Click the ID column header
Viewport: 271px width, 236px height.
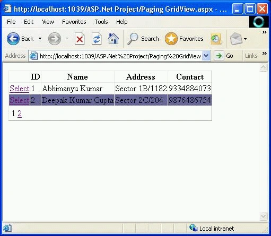pyautogui.click(x=36, y=77)
